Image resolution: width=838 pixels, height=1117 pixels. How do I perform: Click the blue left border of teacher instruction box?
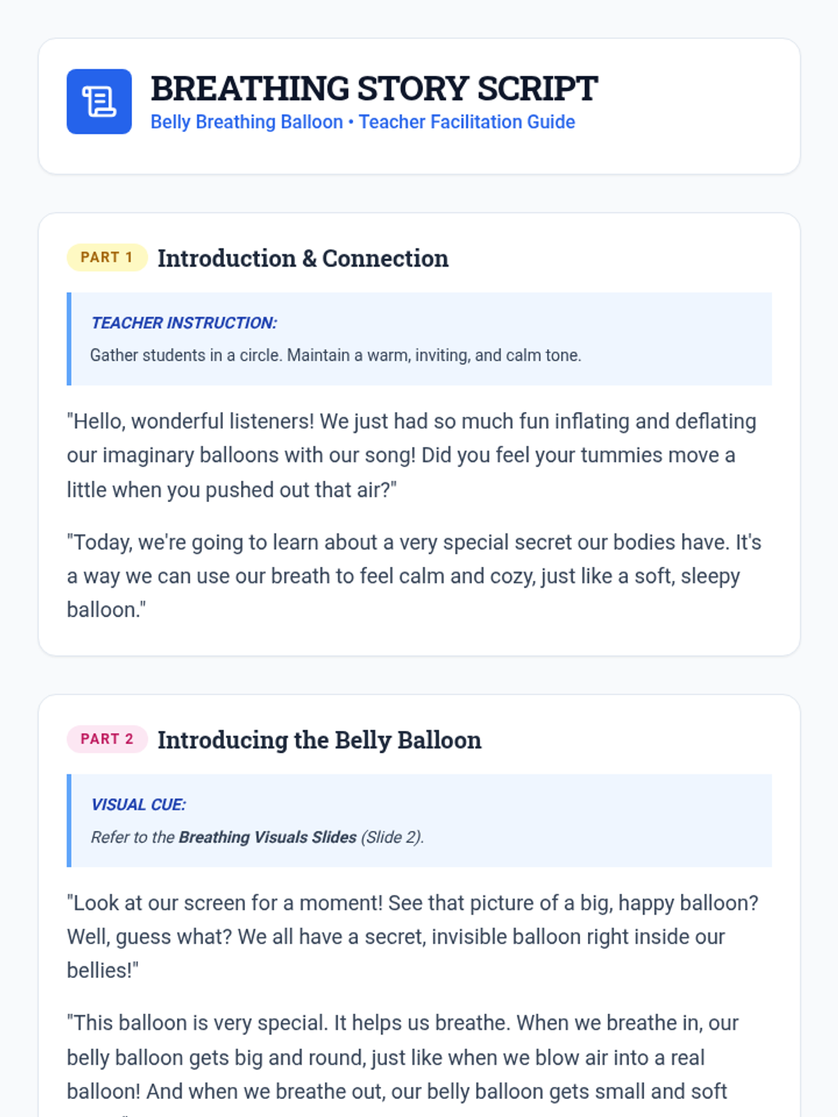(x=69, y=339)
